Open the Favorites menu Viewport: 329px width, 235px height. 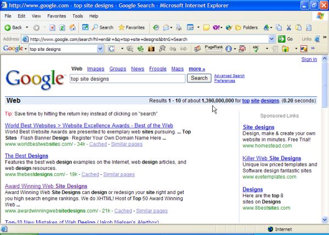pyautogui.click(x=56, y=16)
